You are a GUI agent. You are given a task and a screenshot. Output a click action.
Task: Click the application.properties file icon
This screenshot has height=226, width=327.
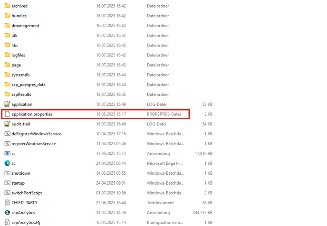[x=7, y=114]
